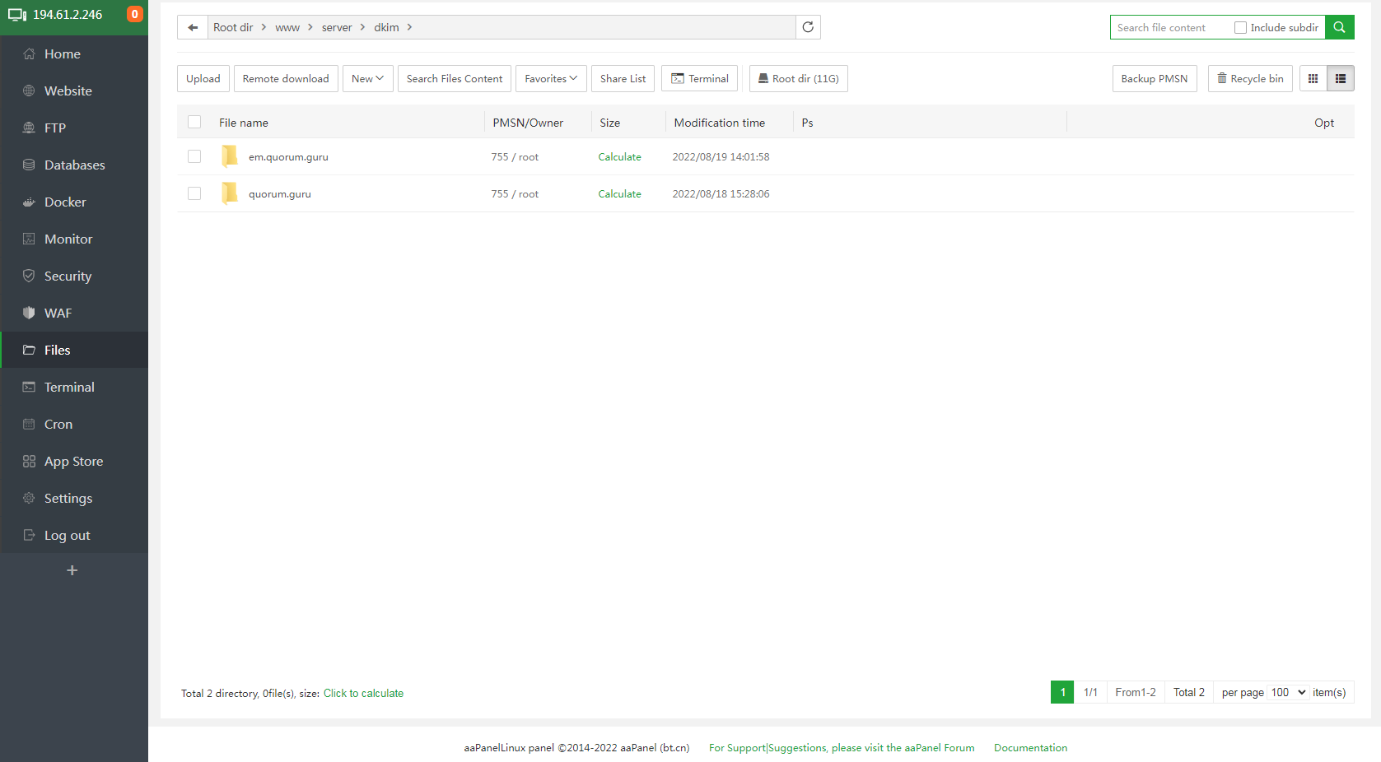Enable Include subdir checkbox

point(1240,27)
